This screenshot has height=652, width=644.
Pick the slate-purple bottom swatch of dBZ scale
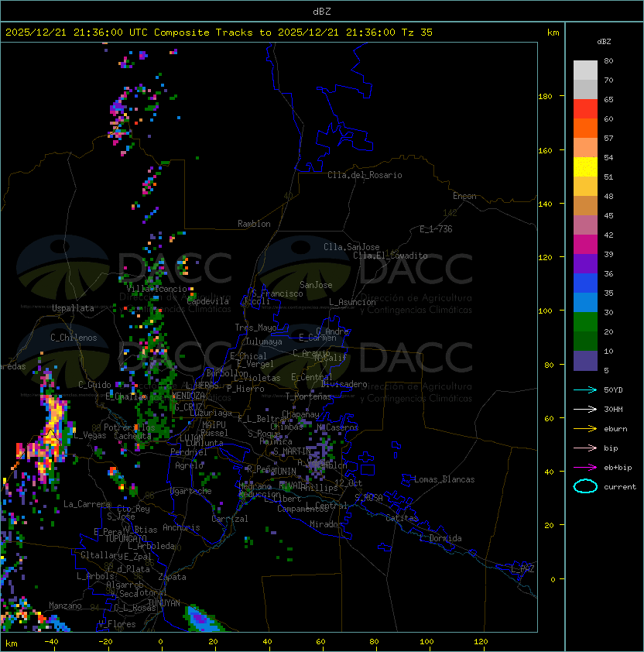click(585, 361)
